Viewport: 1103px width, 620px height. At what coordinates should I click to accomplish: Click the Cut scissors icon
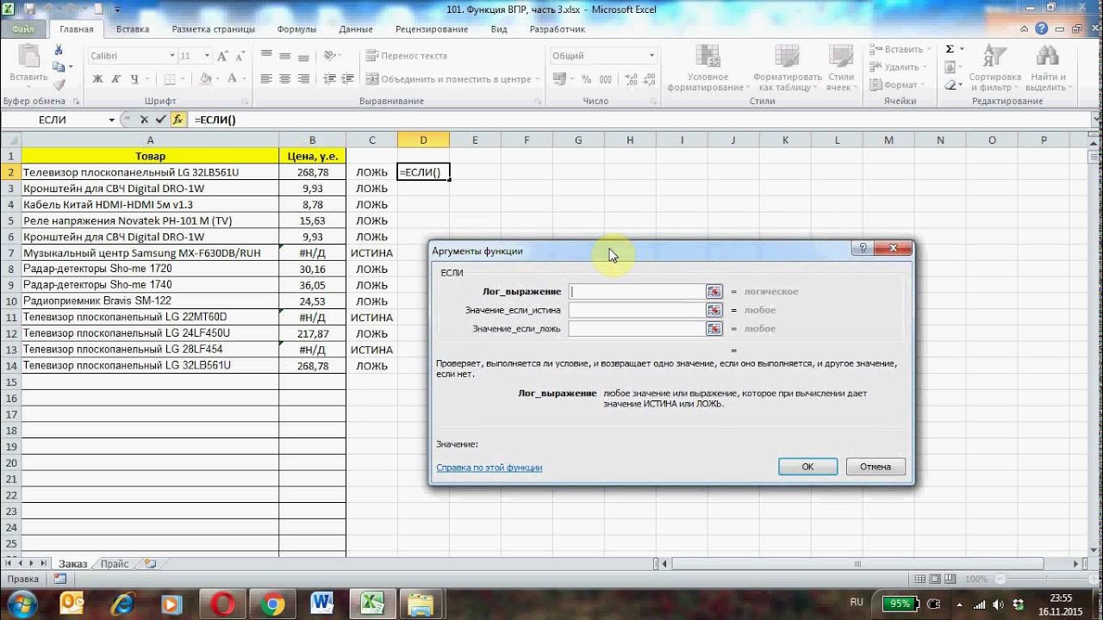click(59, 51)
